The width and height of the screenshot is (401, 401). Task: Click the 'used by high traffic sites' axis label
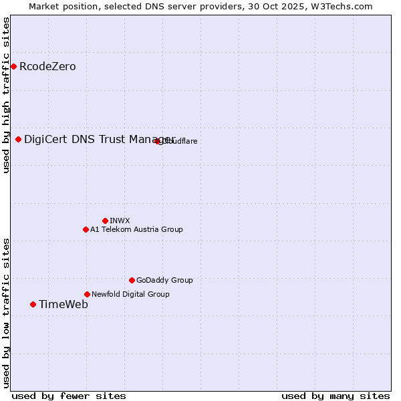tap(6, 95)
